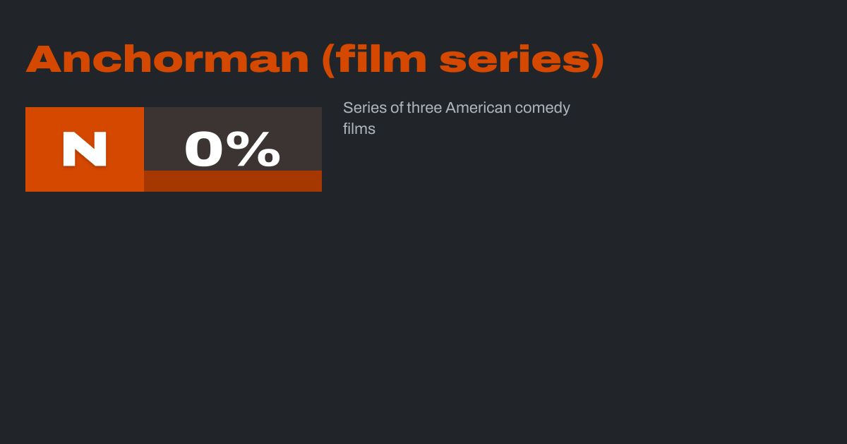The width and height of the screenshot is (847, 444).
Task: Select the 0% score box
Action: coord(232,149)
